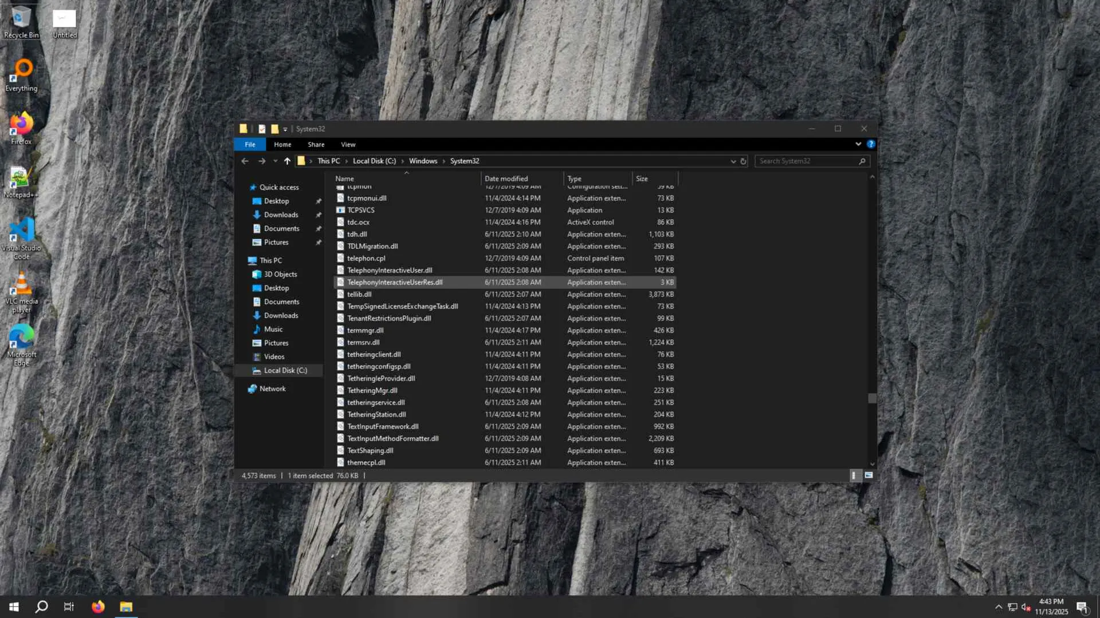This screenshot has width=1100, height=618.
Task: Refresh the System32 folder view
Action: tap(743, 161)
